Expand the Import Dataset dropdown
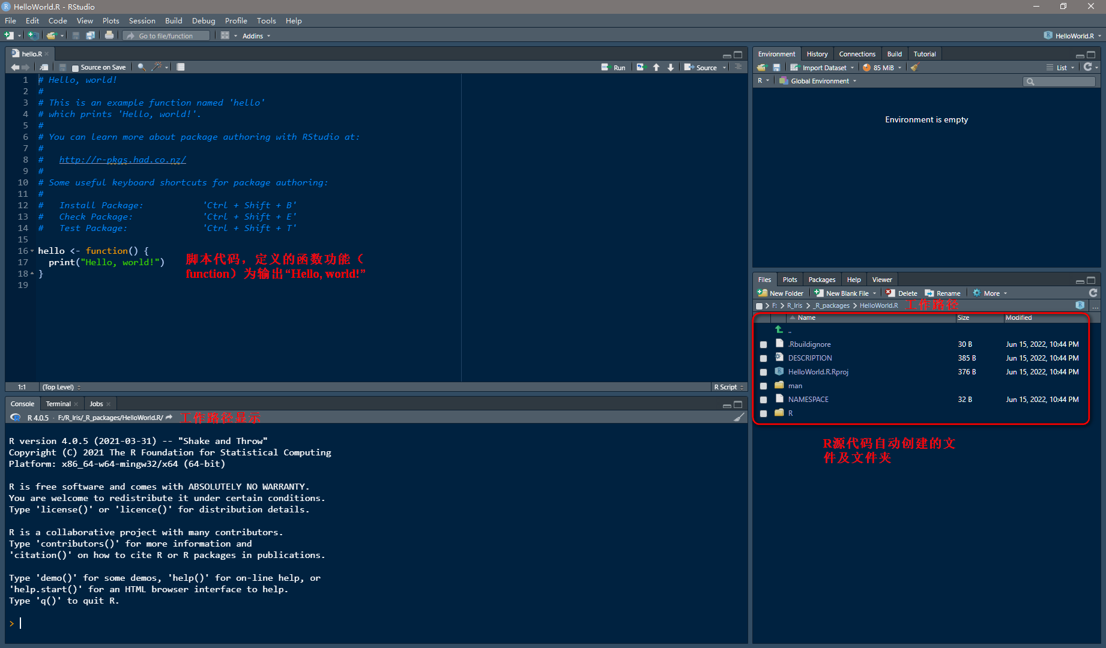Screen dimensions: 1106x648 (x=822, y=68)
